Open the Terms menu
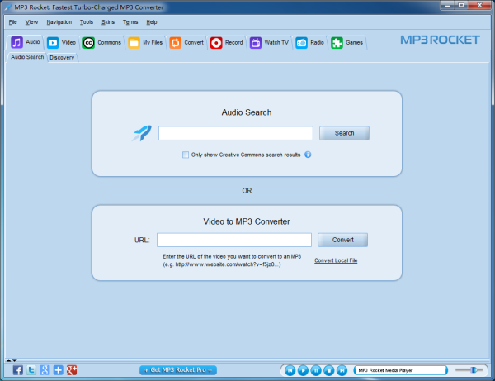The image size is (495, 381). click(x=130, y=22)
